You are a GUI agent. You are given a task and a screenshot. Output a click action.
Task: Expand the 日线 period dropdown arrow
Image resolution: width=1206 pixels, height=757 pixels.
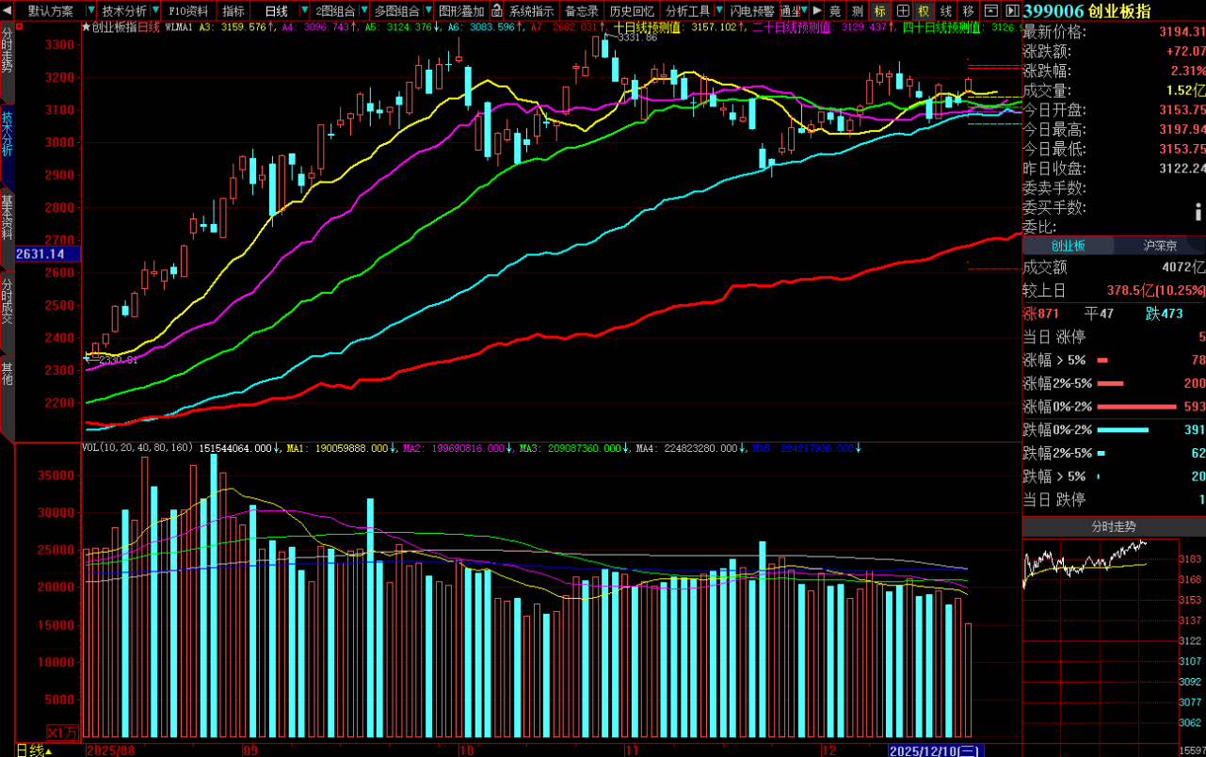point(303,11)
